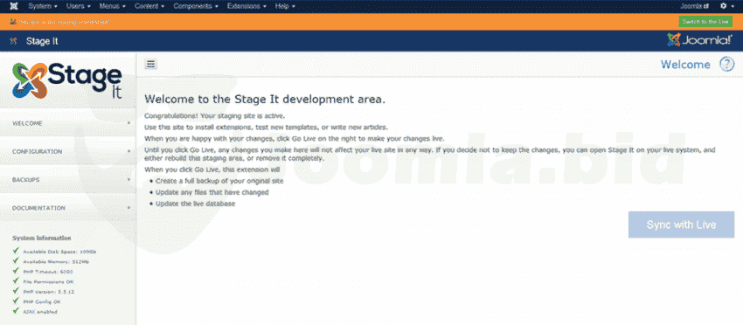743x325 pixels.
Task: Click 'PHP Config OK' text
Action: coord(42,301)
